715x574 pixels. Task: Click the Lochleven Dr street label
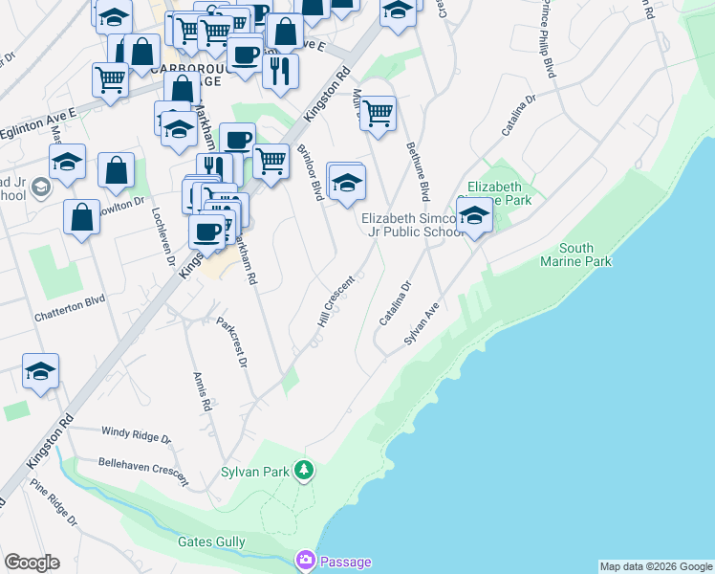point(163,237)
